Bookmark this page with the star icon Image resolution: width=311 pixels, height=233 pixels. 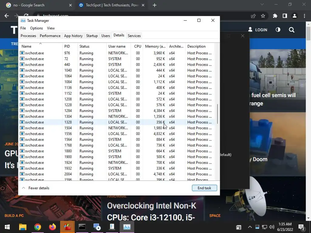point(263,16)
